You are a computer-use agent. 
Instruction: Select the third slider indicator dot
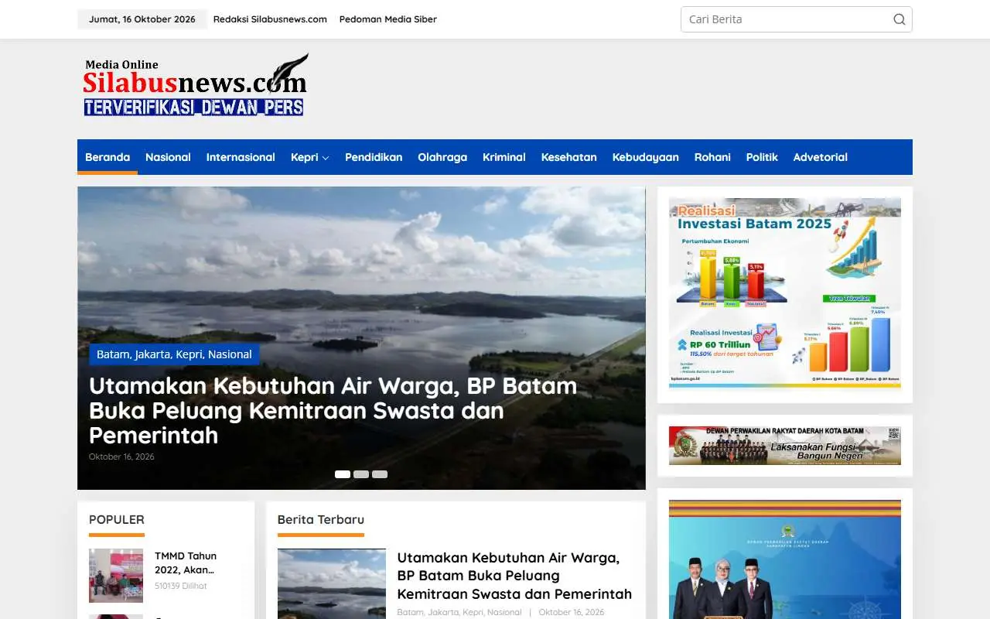click(380, 474)
